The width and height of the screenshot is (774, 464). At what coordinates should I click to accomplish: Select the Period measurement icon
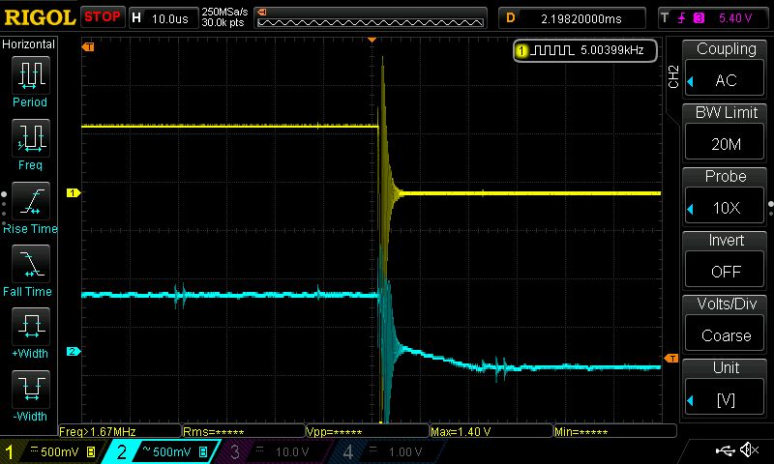(31, 75)
